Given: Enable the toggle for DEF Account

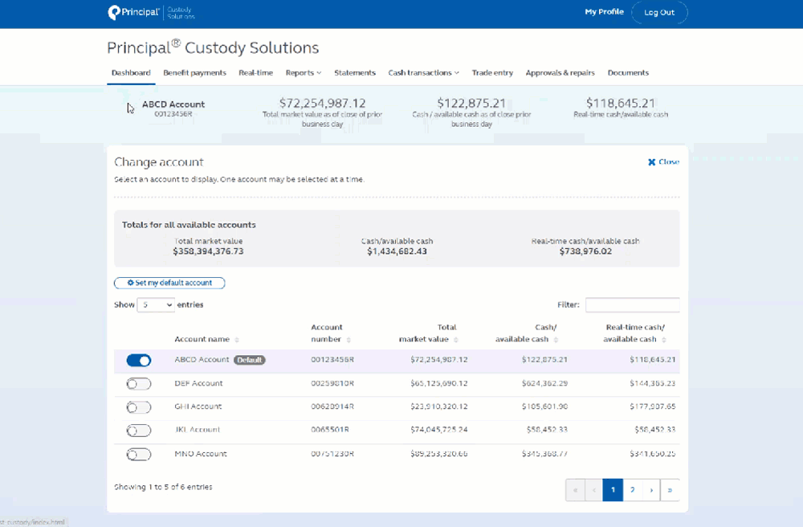Looking at the screenshot, I should pyautogui.click(x=139, y=383).
